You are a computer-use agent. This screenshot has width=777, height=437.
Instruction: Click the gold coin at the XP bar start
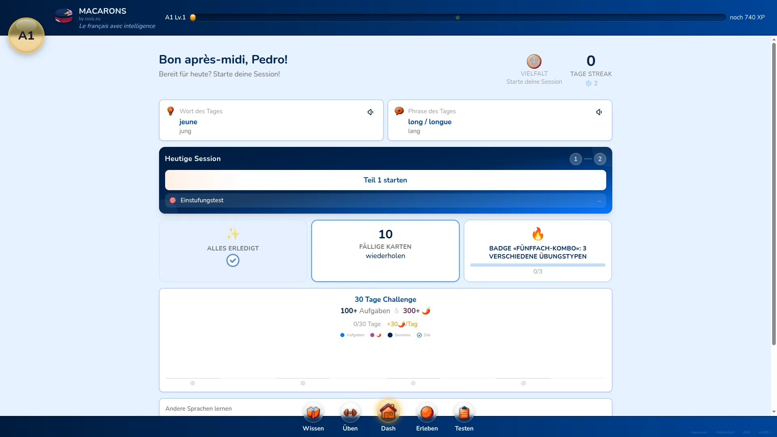point(193,17)
